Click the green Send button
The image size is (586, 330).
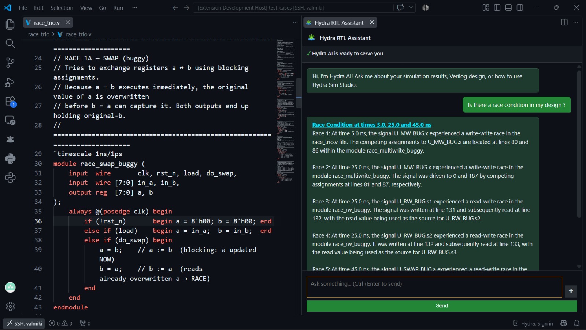coord(442,306)
